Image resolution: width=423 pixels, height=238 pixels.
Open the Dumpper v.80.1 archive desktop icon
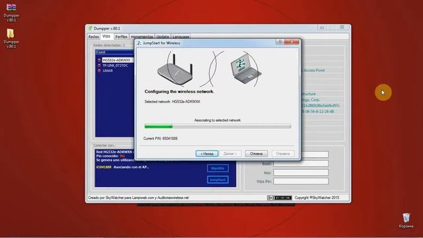pyautogui.click(x=11, y=13)
